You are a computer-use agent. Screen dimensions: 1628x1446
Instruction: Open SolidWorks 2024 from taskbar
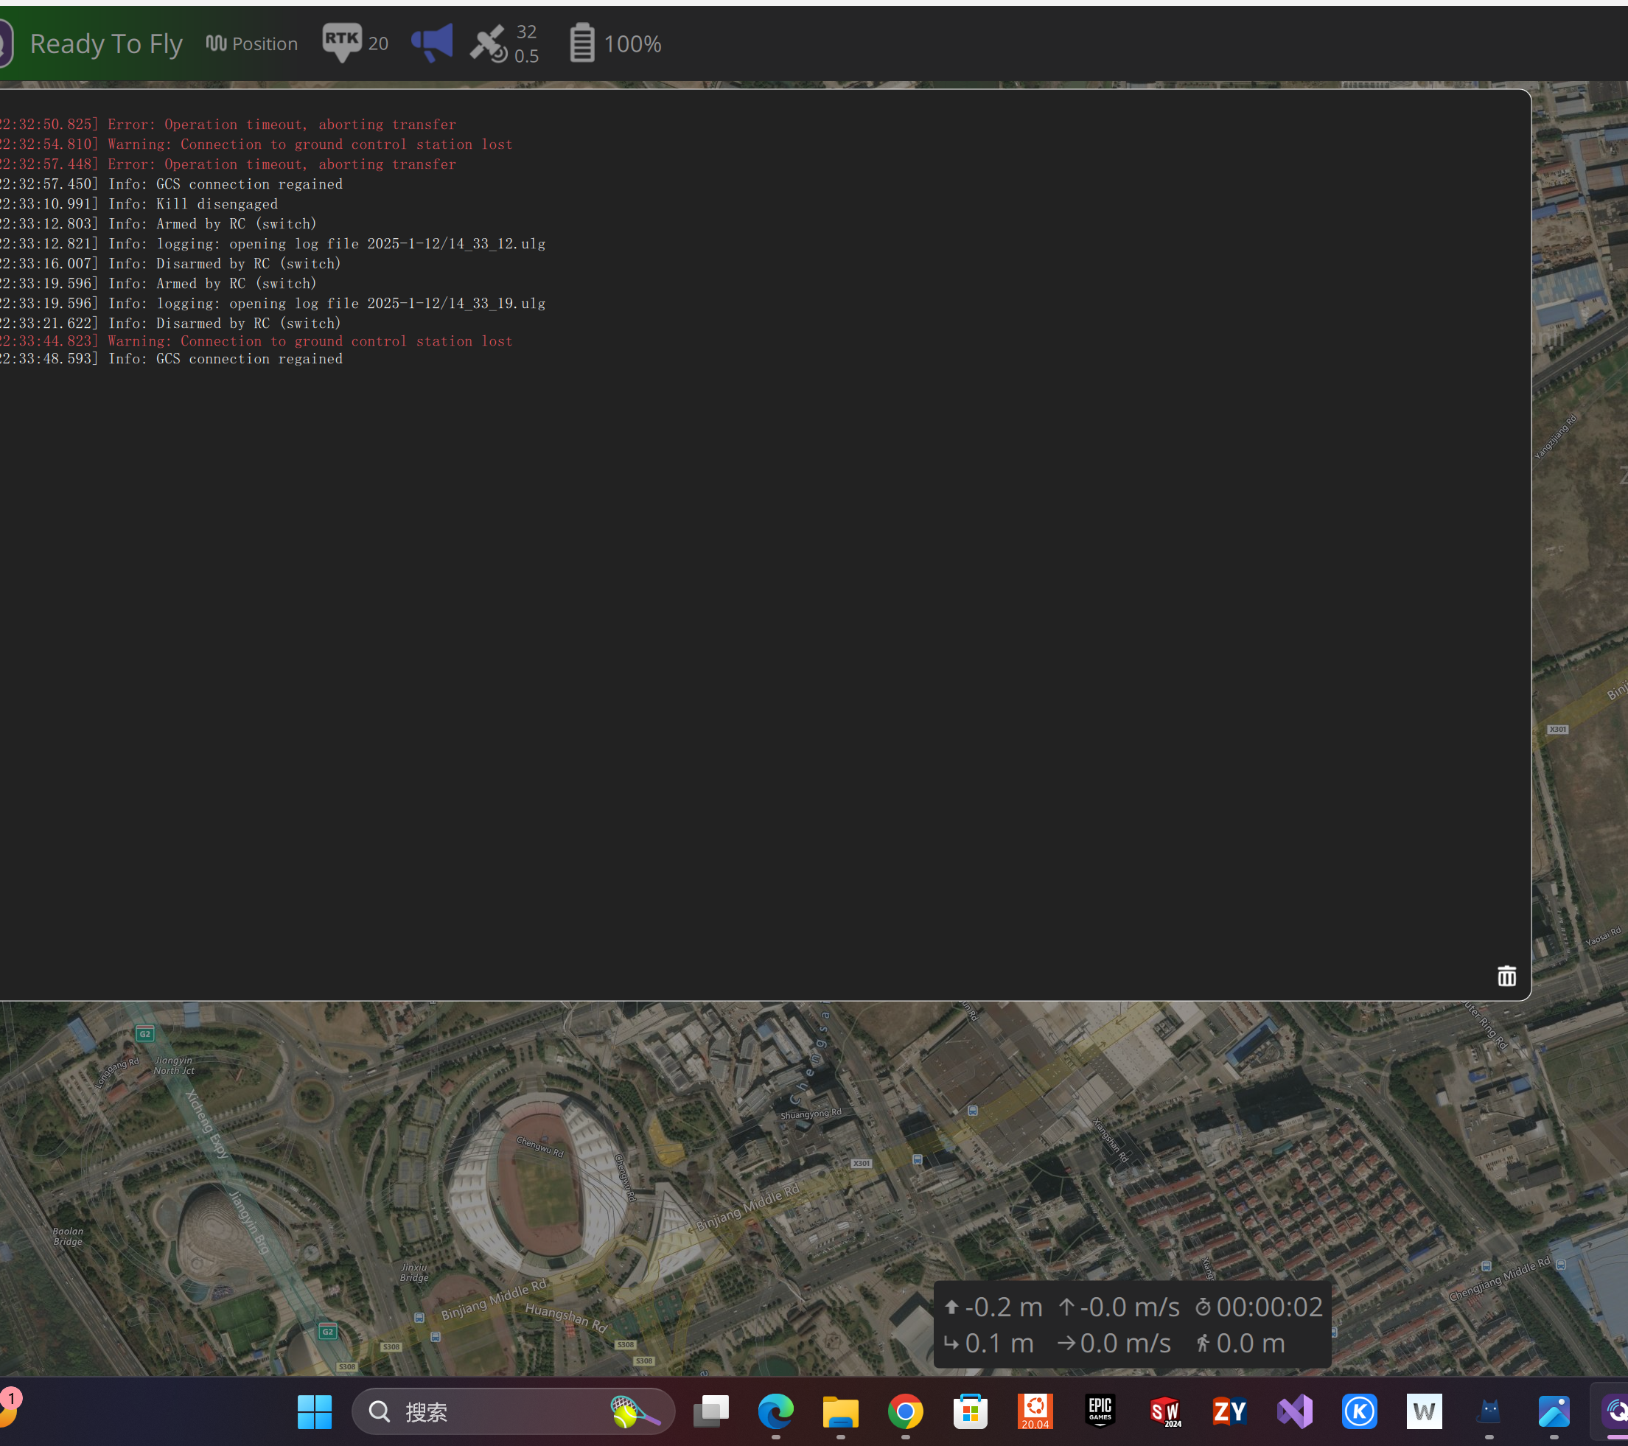(x=1164, y=1412)
